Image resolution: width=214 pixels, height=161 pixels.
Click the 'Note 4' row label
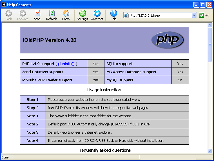(x=33, y=141)
